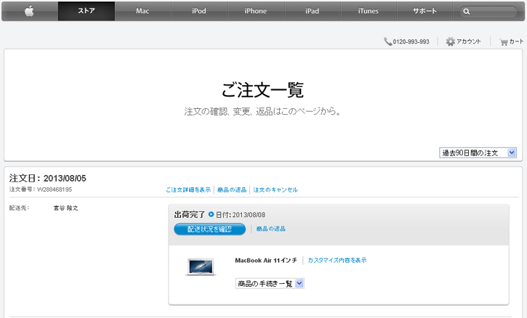Click the MacBook Air product thumbnail

201,266
